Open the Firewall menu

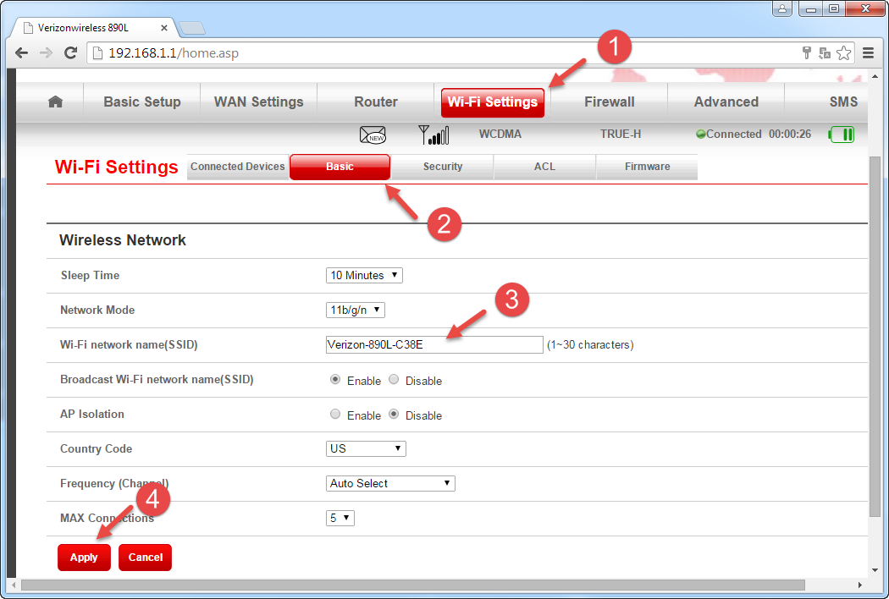click(610, 102)
